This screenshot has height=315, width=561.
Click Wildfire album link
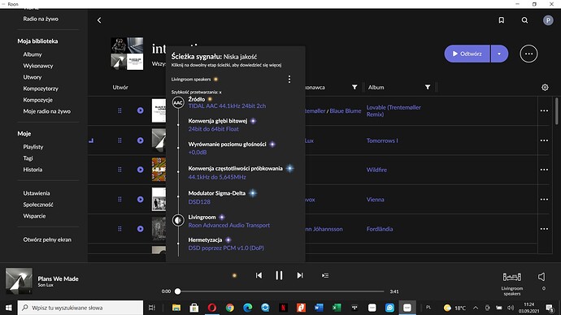coord(376,170)
